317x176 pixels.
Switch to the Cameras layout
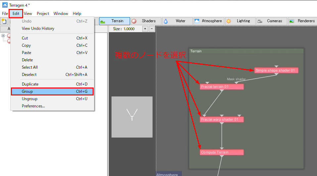pos(272,21)
